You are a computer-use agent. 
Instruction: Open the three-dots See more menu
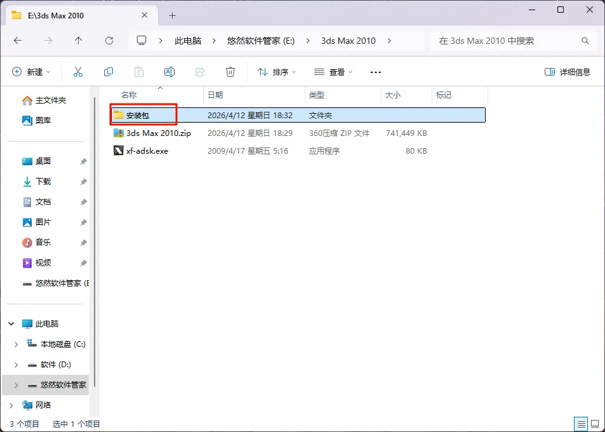375,72
